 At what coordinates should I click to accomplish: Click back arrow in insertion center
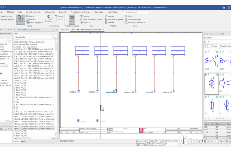[209, 46]
